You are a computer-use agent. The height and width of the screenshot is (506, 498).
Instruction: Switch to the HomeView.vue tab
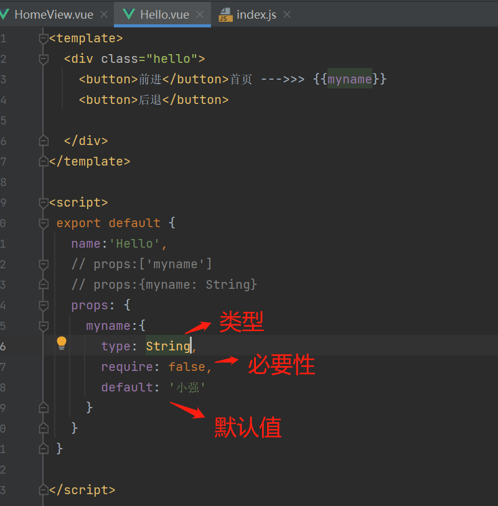point(54,14)
